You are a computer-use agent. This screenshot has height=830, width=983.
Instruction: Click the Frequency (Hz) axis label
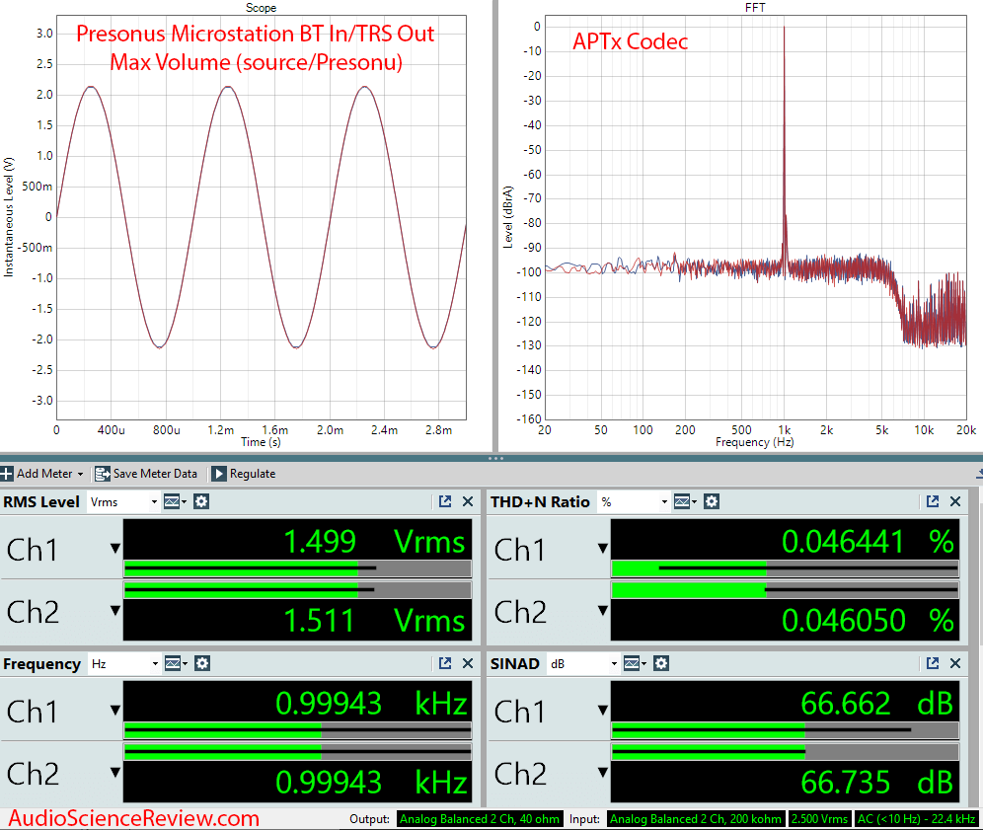[755, 442]
